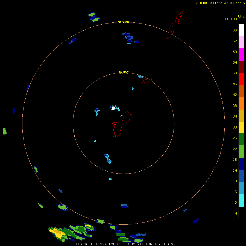246x246 pixels.
Task: Click the 22 legend value
Action: click(x=235, y=149)
